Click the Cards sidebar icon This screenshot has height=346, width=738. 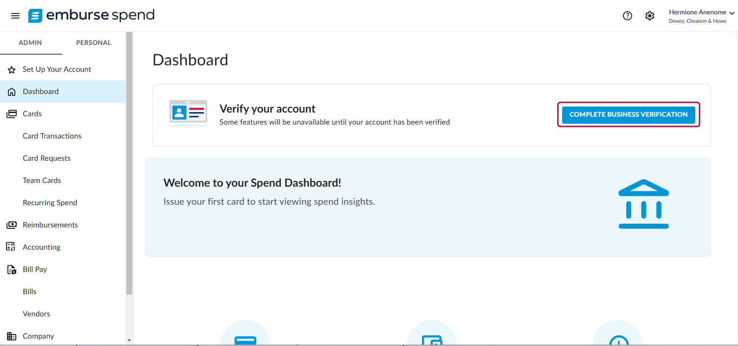(x=12, y=114)
